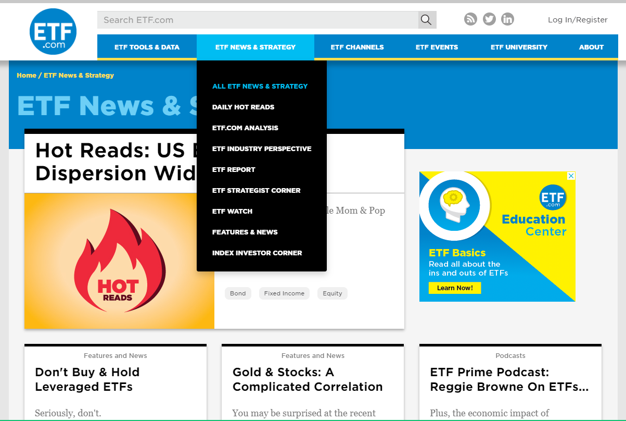Select Features & News menu entry

[x=245, y=232]
